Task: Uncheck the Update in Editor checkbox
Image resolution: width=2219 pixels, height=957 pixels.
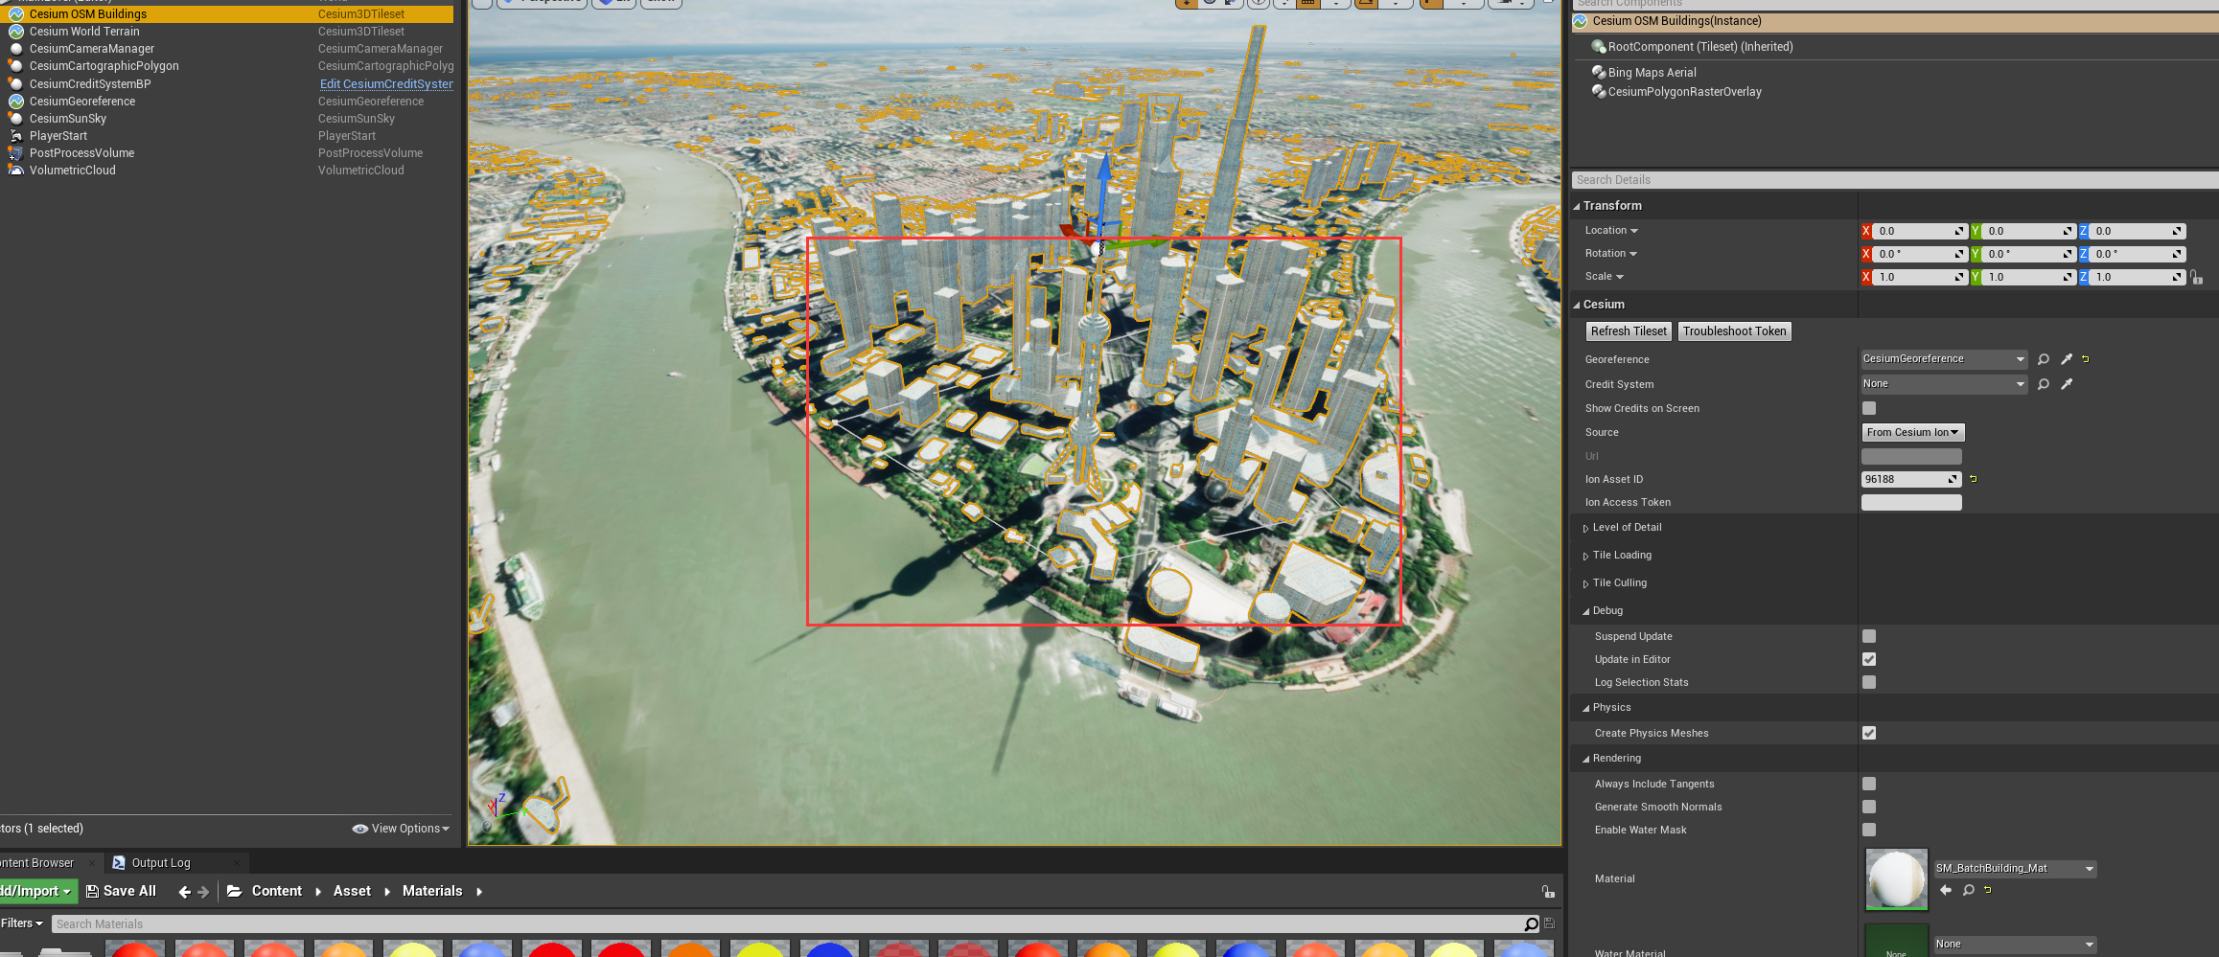Action: tap(1868, 659)
